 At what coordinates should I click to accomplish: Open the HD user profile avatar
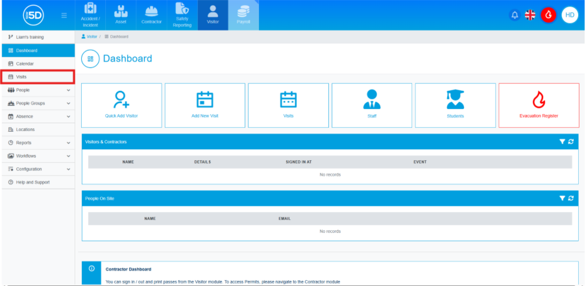tap(569, 15)
